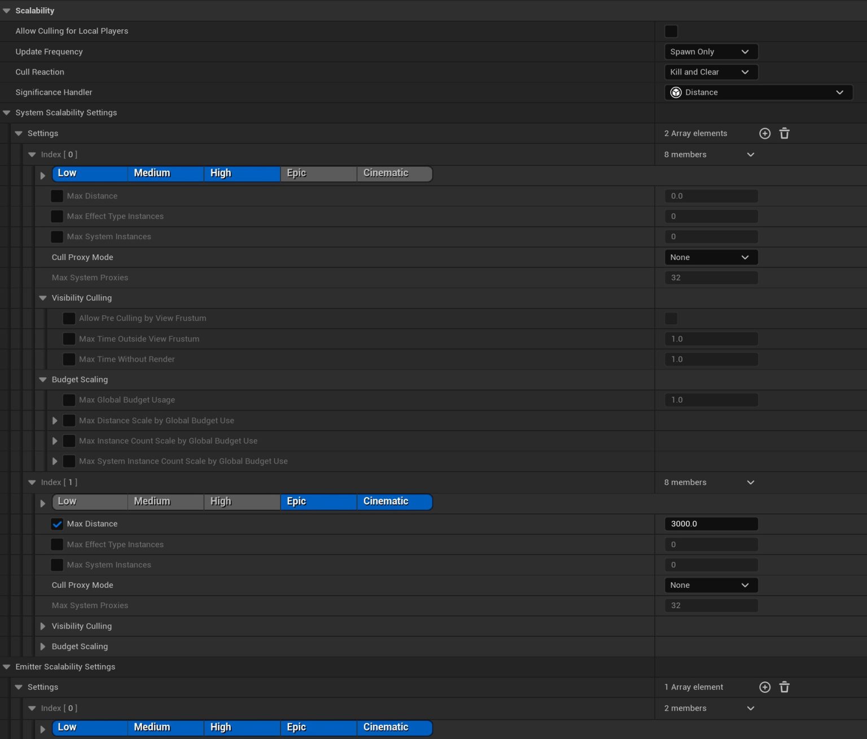Toggle Epic quality level for Index 0
867x739 pixels.
(318, 173)
